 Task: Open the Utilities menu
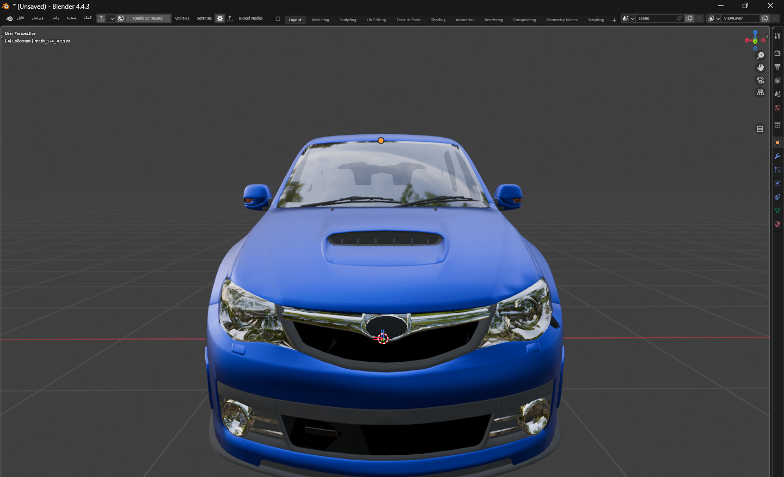[182, 18]
